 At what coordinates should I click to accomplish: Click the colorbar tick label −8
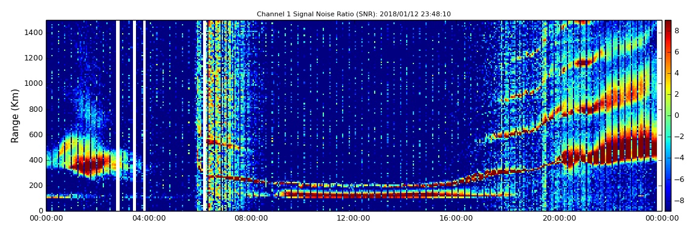coord(680,200)
